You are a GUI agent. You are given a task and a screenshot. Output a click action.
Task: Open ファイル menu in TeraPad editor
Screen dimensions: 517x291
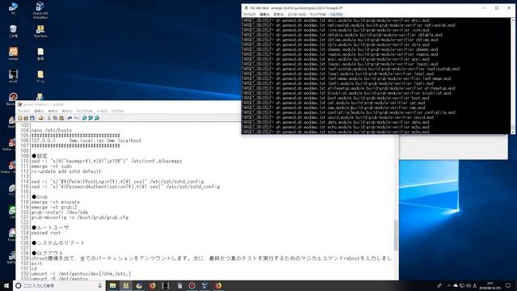coord(23,112)
